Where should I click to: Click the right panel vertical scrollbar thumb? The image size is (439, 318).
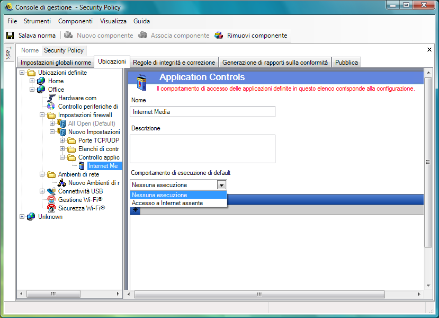click(x=428, y=162)
